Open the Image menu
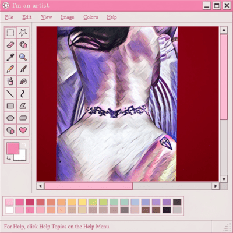The height and width of the screenshot is (233, 233). click(68, 17)
